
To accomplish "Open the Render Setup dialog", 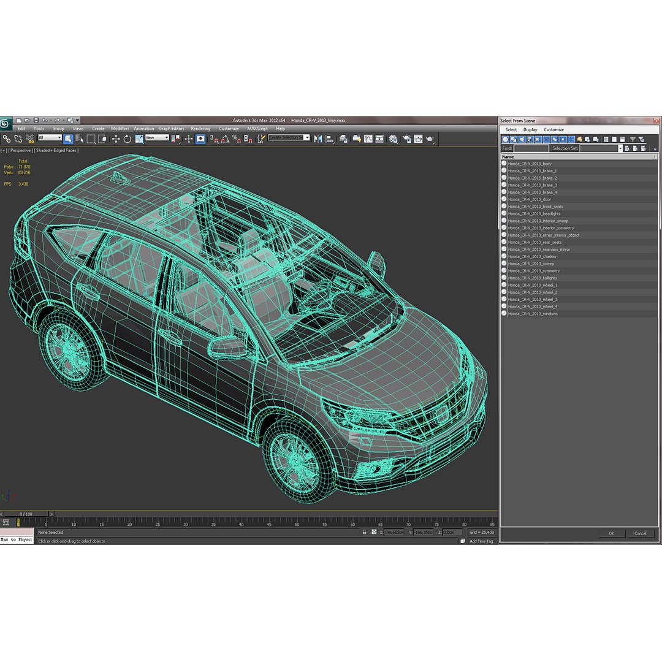I will point(407,139).
